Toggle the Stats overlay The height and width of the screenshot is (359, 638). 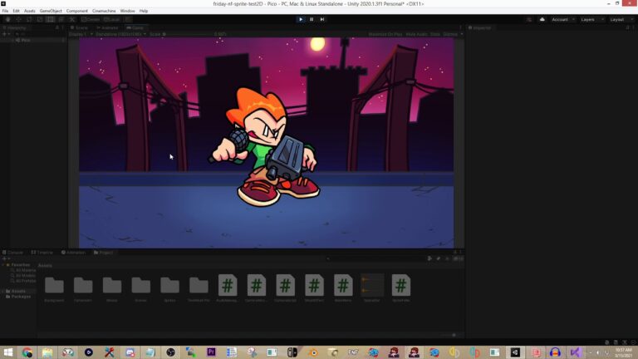pos(435,34)
